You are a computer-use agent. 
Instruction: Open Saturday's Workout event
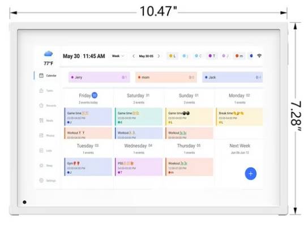[x=139, y=133]
